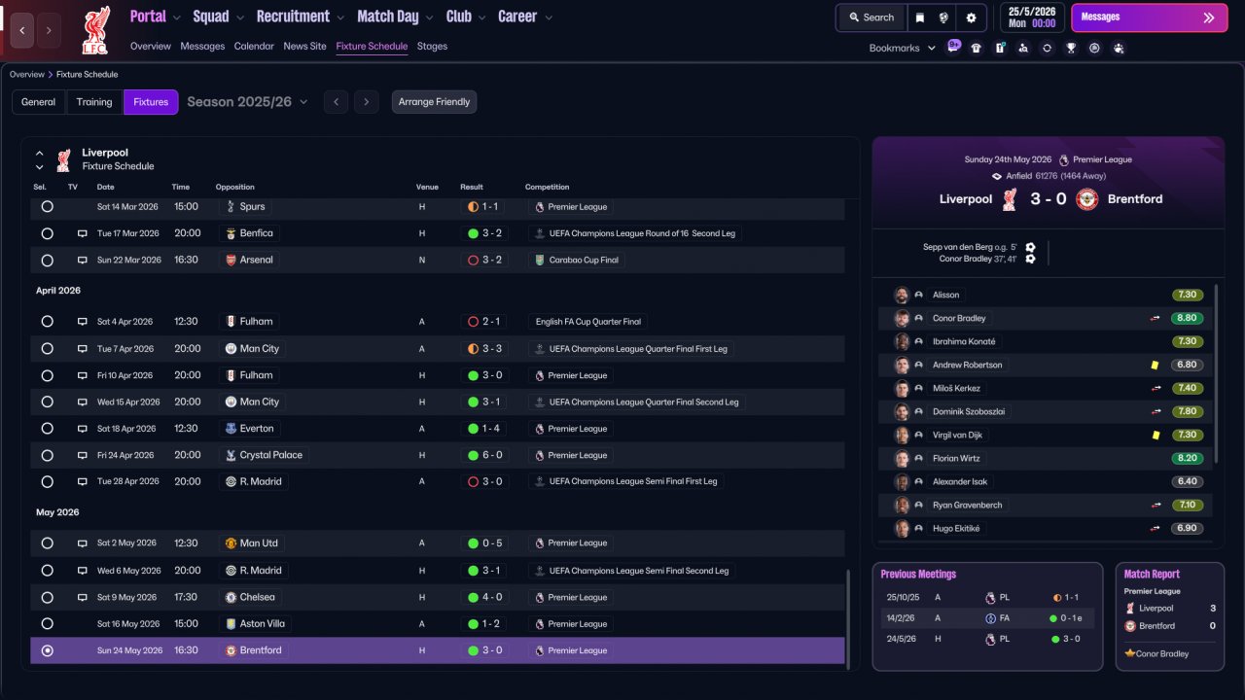Click the TV icon for Arsenal match

coord(83,260)
